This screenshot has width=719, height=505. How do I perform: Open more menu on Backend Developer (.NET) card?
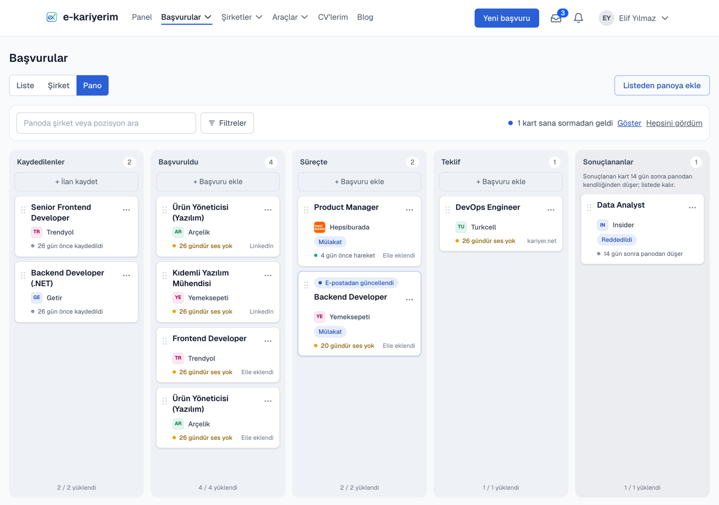126,276
